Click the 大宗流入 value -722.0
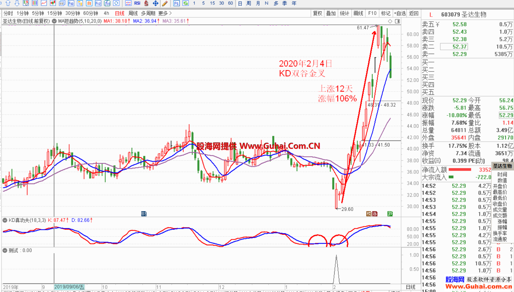 [483, 177]
